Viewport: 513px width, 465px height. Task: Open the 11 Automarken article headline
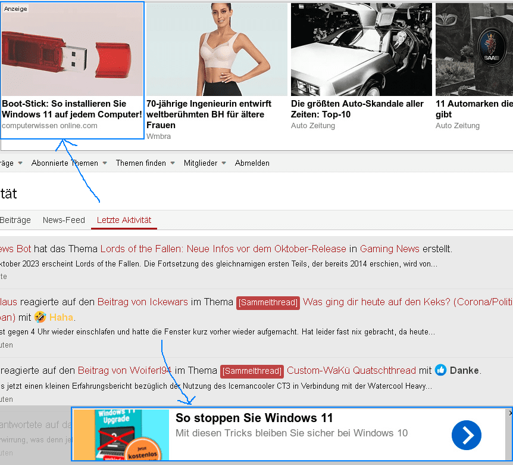click(x=474, y=109)
